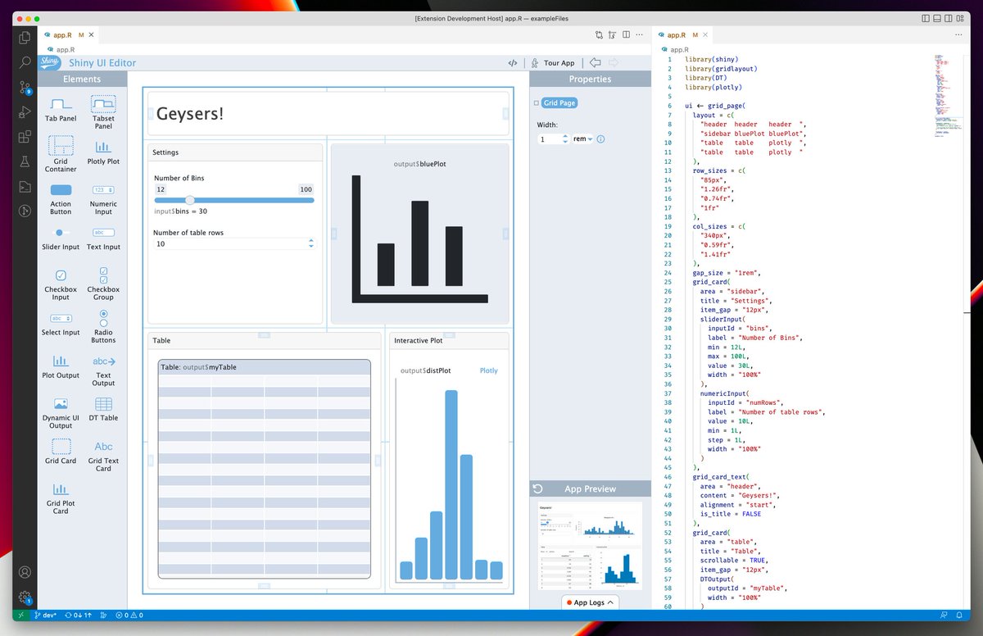
Task: Open the Extensions view in activity bar
Action: point(25,137)
